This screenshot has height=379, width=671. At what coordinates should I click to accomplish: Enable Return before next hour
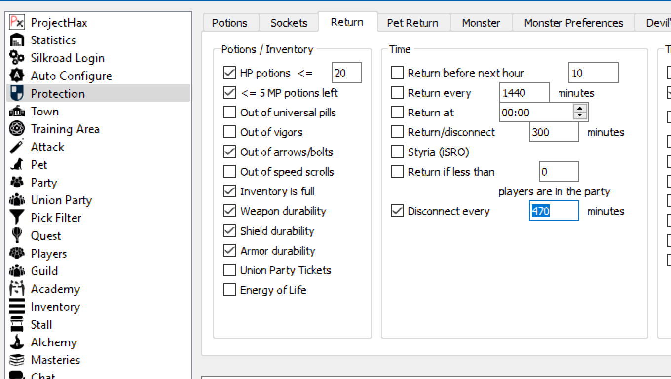click(397, 73)
